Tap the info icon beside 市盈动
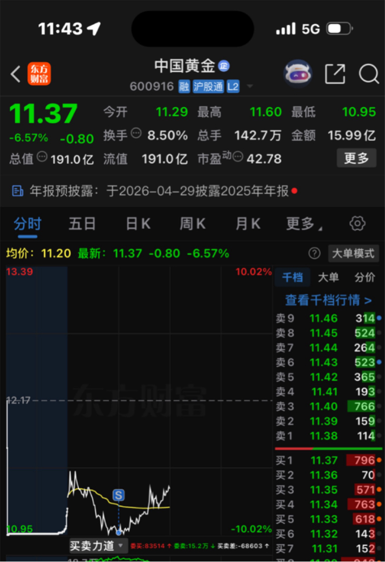 tap(238, 157)
